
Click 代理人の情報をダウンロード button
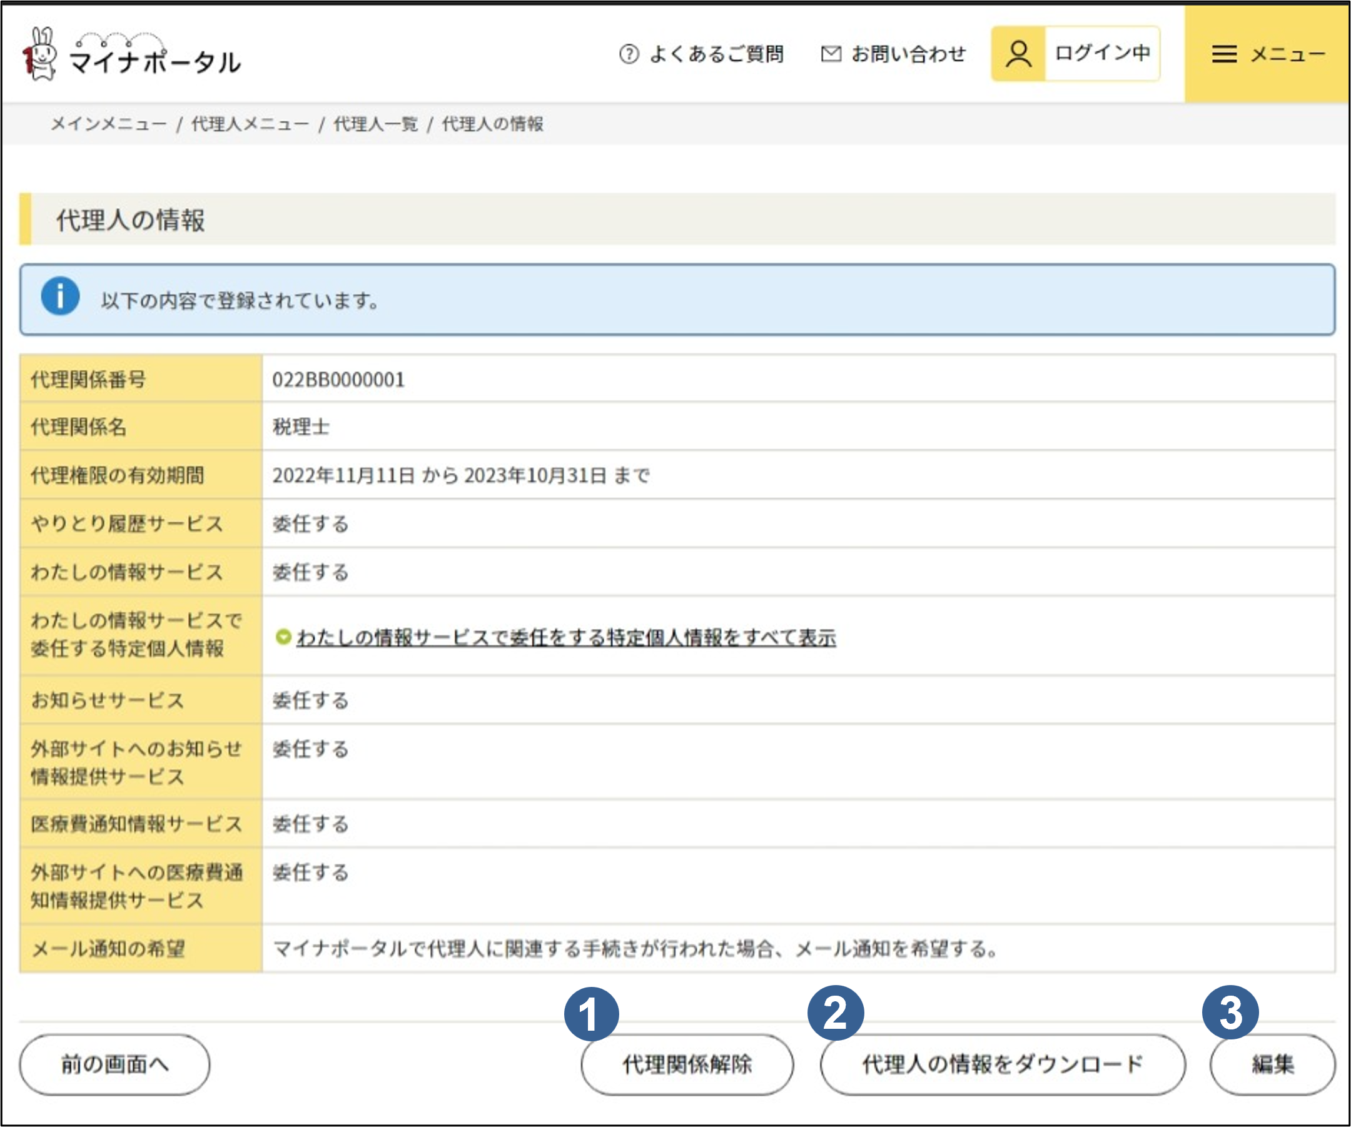coord(1003,1064)
